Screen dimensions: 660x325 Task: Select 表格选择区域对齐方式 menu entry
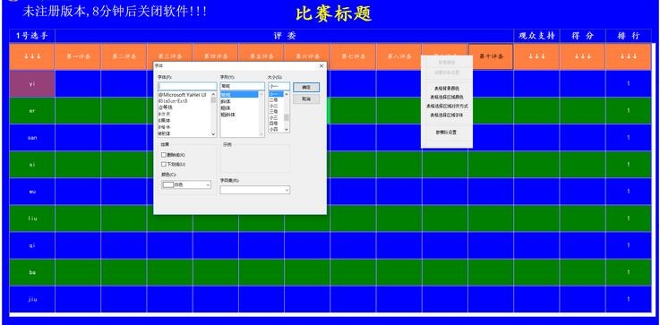447,106
